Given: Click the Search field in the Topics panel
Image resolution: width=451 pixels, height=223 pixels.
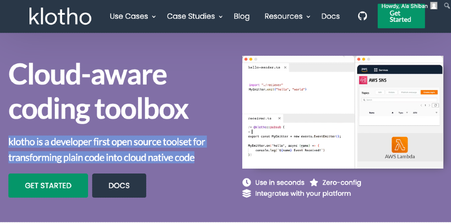Looking at the screenshot, I should 399,100.
